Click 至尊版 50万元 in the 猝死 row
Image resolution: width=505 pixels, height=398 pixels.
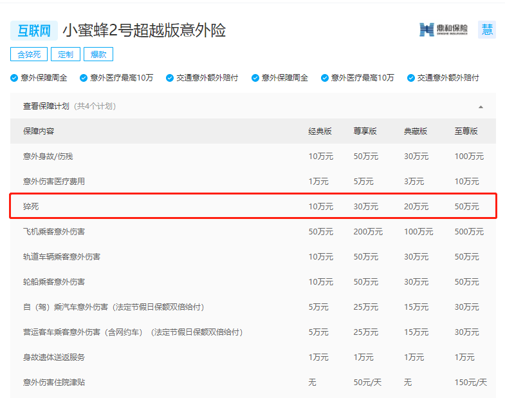click(466, 207)
